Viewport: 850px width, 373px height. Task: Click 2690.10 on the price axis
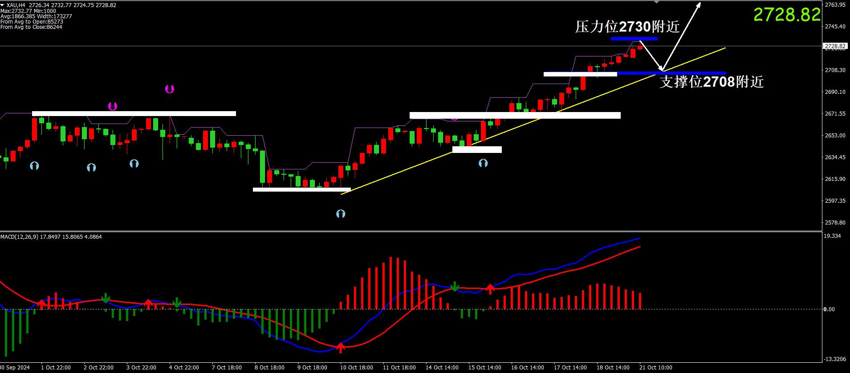pos(835,92)
